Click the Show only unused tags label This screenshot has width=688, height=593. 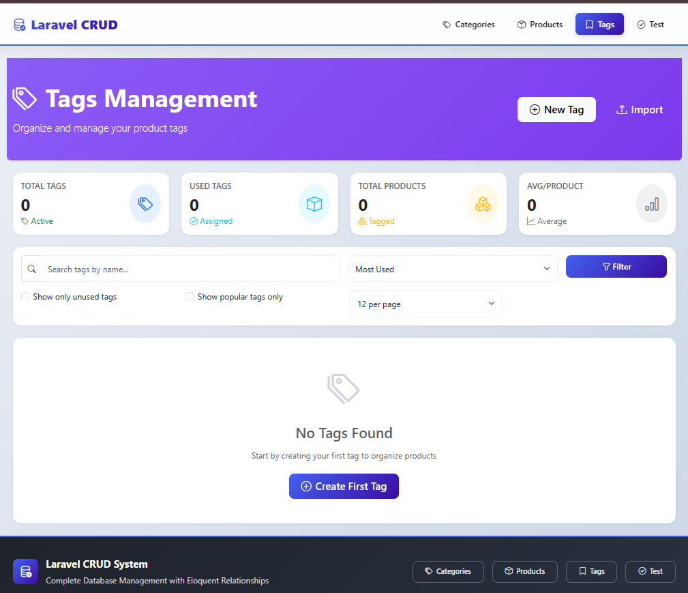[74, 296]
